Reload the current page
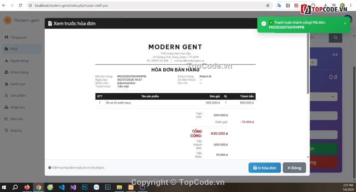This screenshot has width=356, height=192. pyautogui.click(x=20, y=6)
